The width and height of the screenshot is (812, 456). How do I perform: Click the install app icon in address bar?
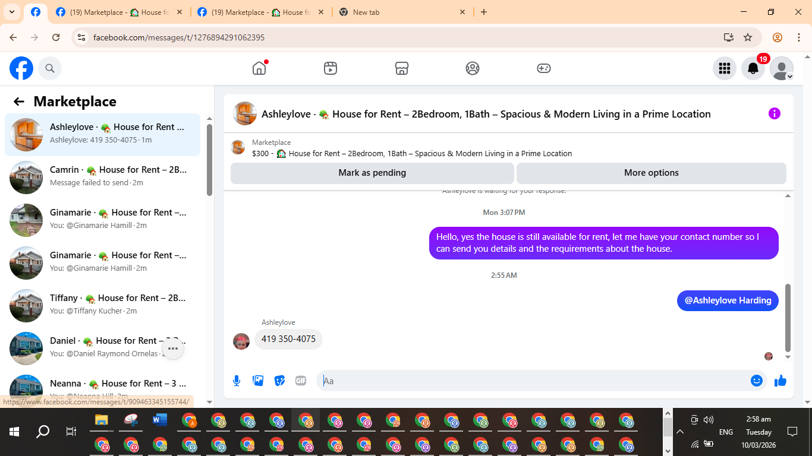point(729,37)
